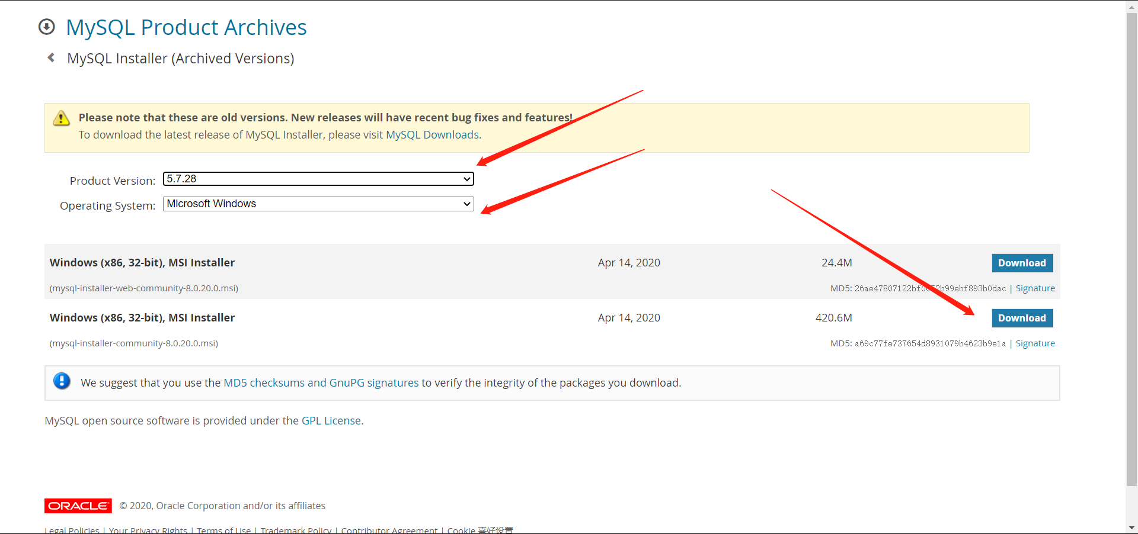Open Your Privacy Rights footer link
This screenshot has height=534, width=1138.
coord(148,530)
